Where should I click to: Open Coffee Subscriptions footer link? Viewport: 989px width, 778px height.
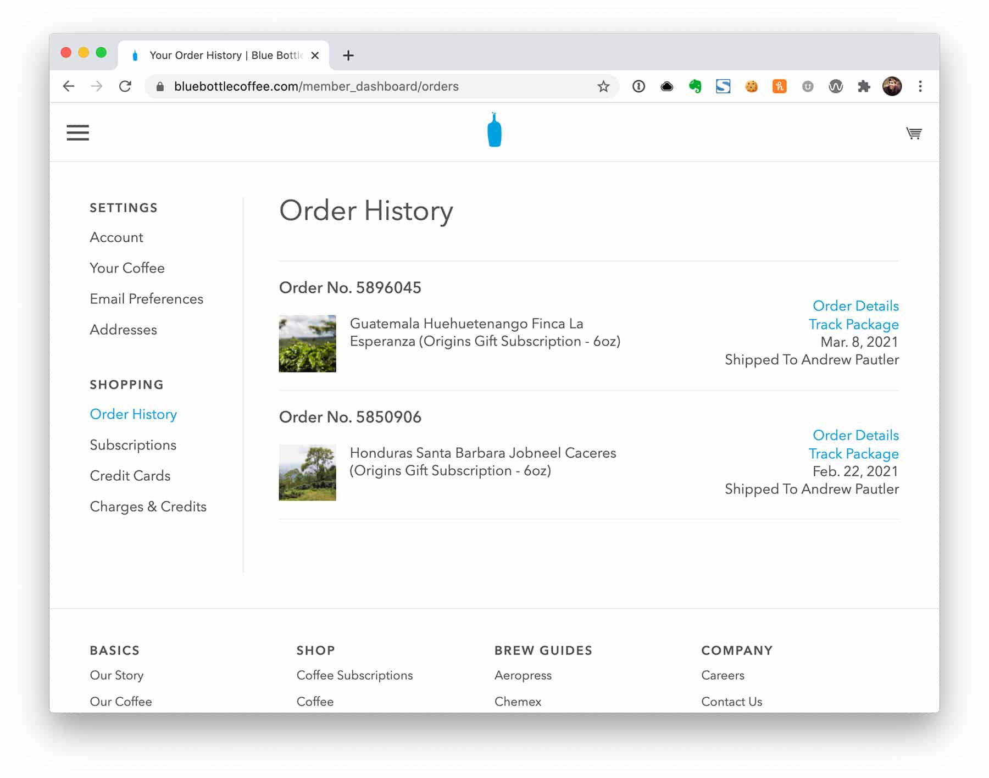pyautogui.click(x=354, y=675)
